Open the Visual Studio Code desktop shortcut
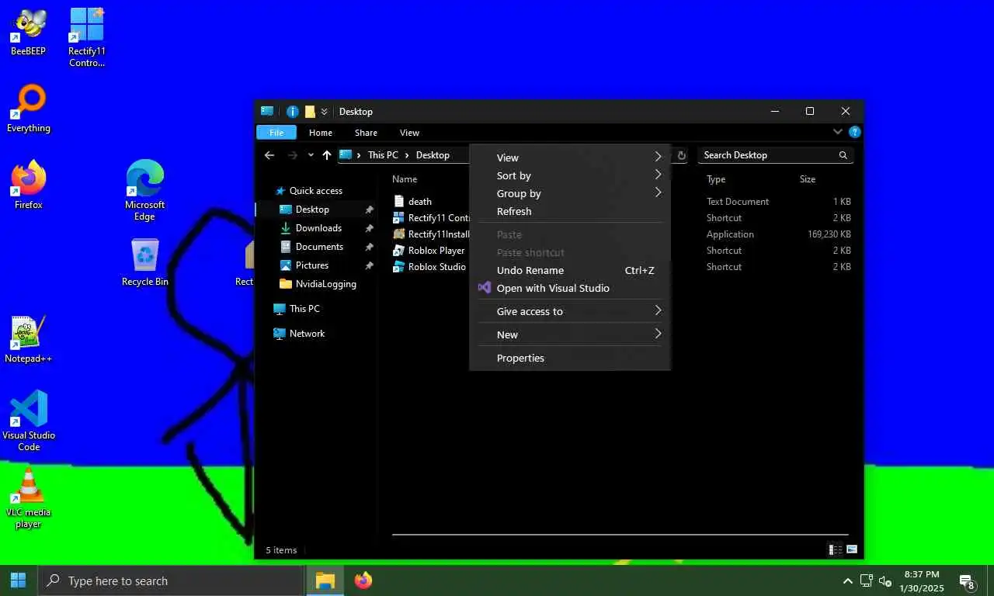 click(x=28, y=421)
